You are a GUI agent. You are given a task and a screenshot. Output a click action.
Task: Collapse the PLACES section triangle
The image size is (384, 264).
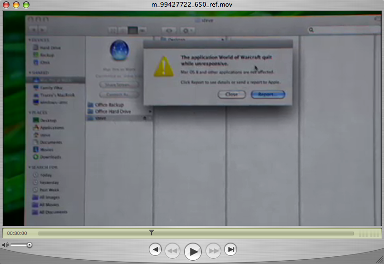click(30, 112)
